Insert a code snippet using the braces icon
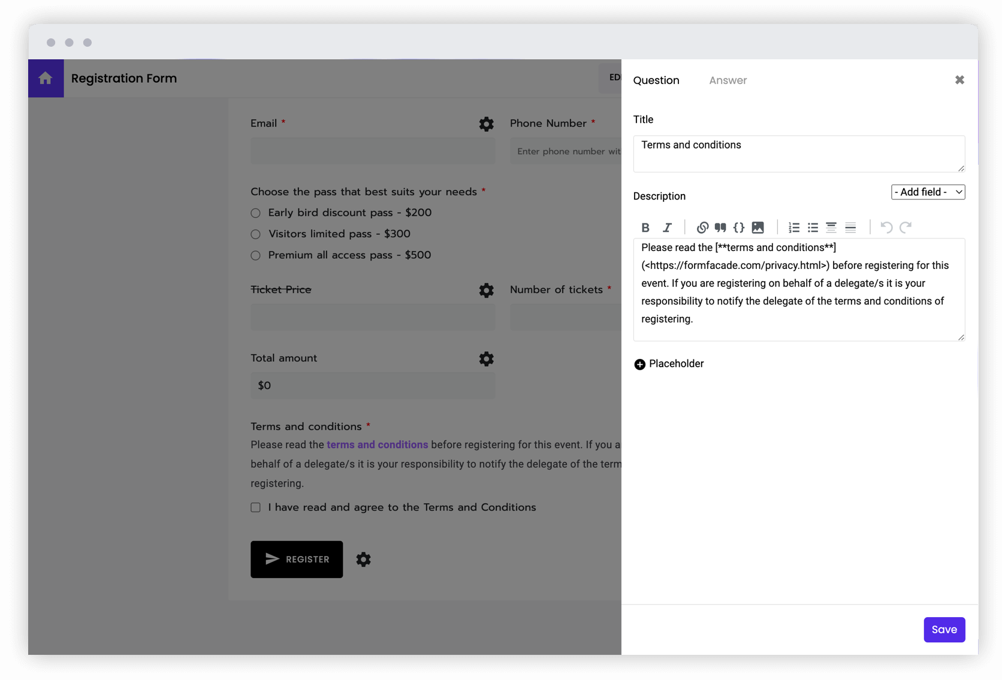This screenshot has width=1002, height=680. point(739,227)
